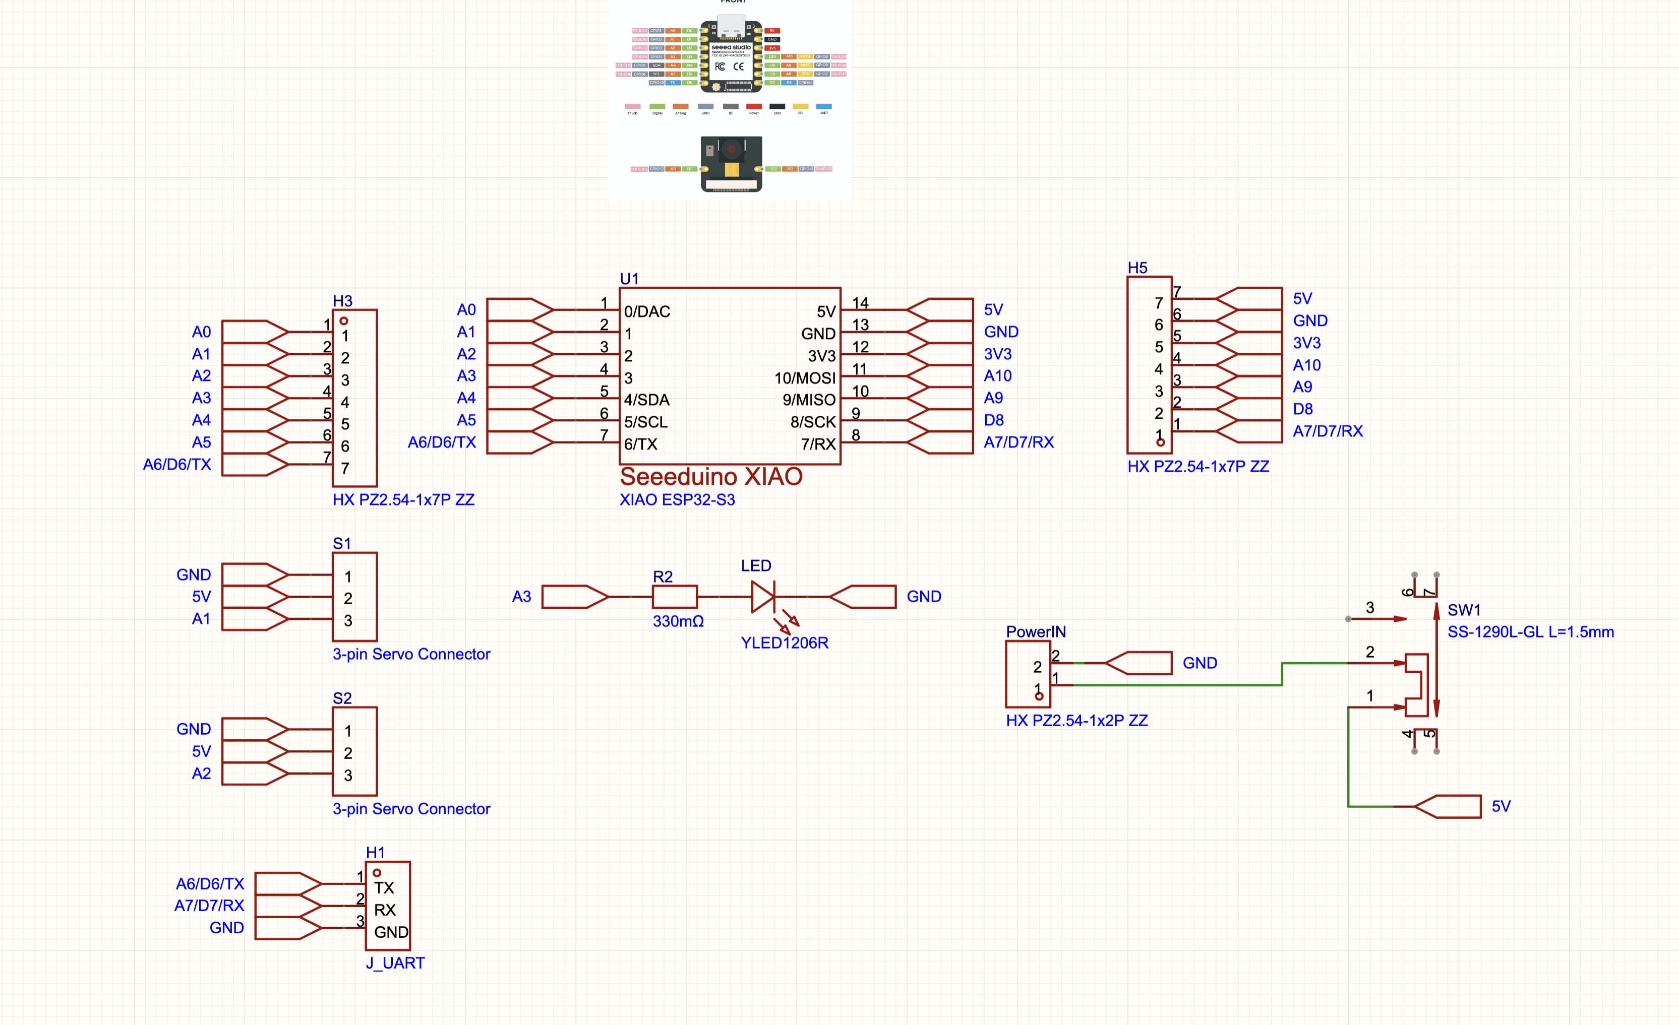Image resolution: width=1679 pixels, height=1025 pixels.
Task: Click the XIAO back-side camera board image
Action: coord(731,164)
